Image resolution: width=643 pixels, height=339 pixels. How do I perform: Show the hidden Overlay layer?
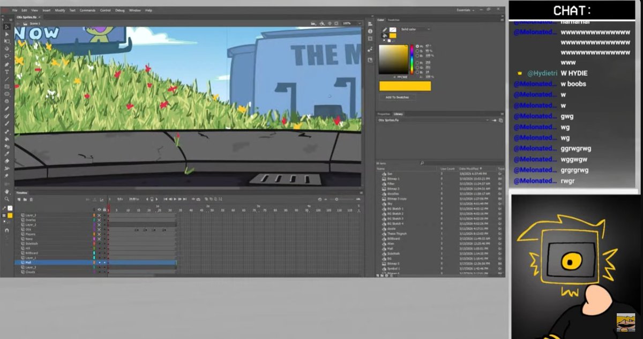[x=99, y=220]
